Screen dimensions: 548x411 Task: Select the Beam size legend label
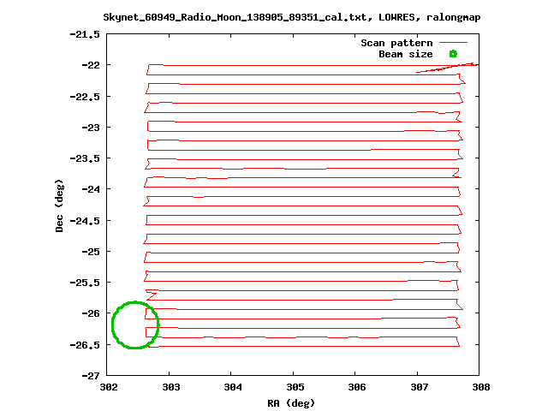405,54
